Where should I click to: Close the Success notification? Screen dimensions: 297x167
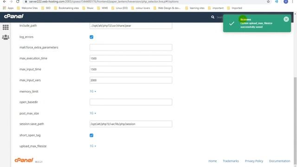pos(286,19)
